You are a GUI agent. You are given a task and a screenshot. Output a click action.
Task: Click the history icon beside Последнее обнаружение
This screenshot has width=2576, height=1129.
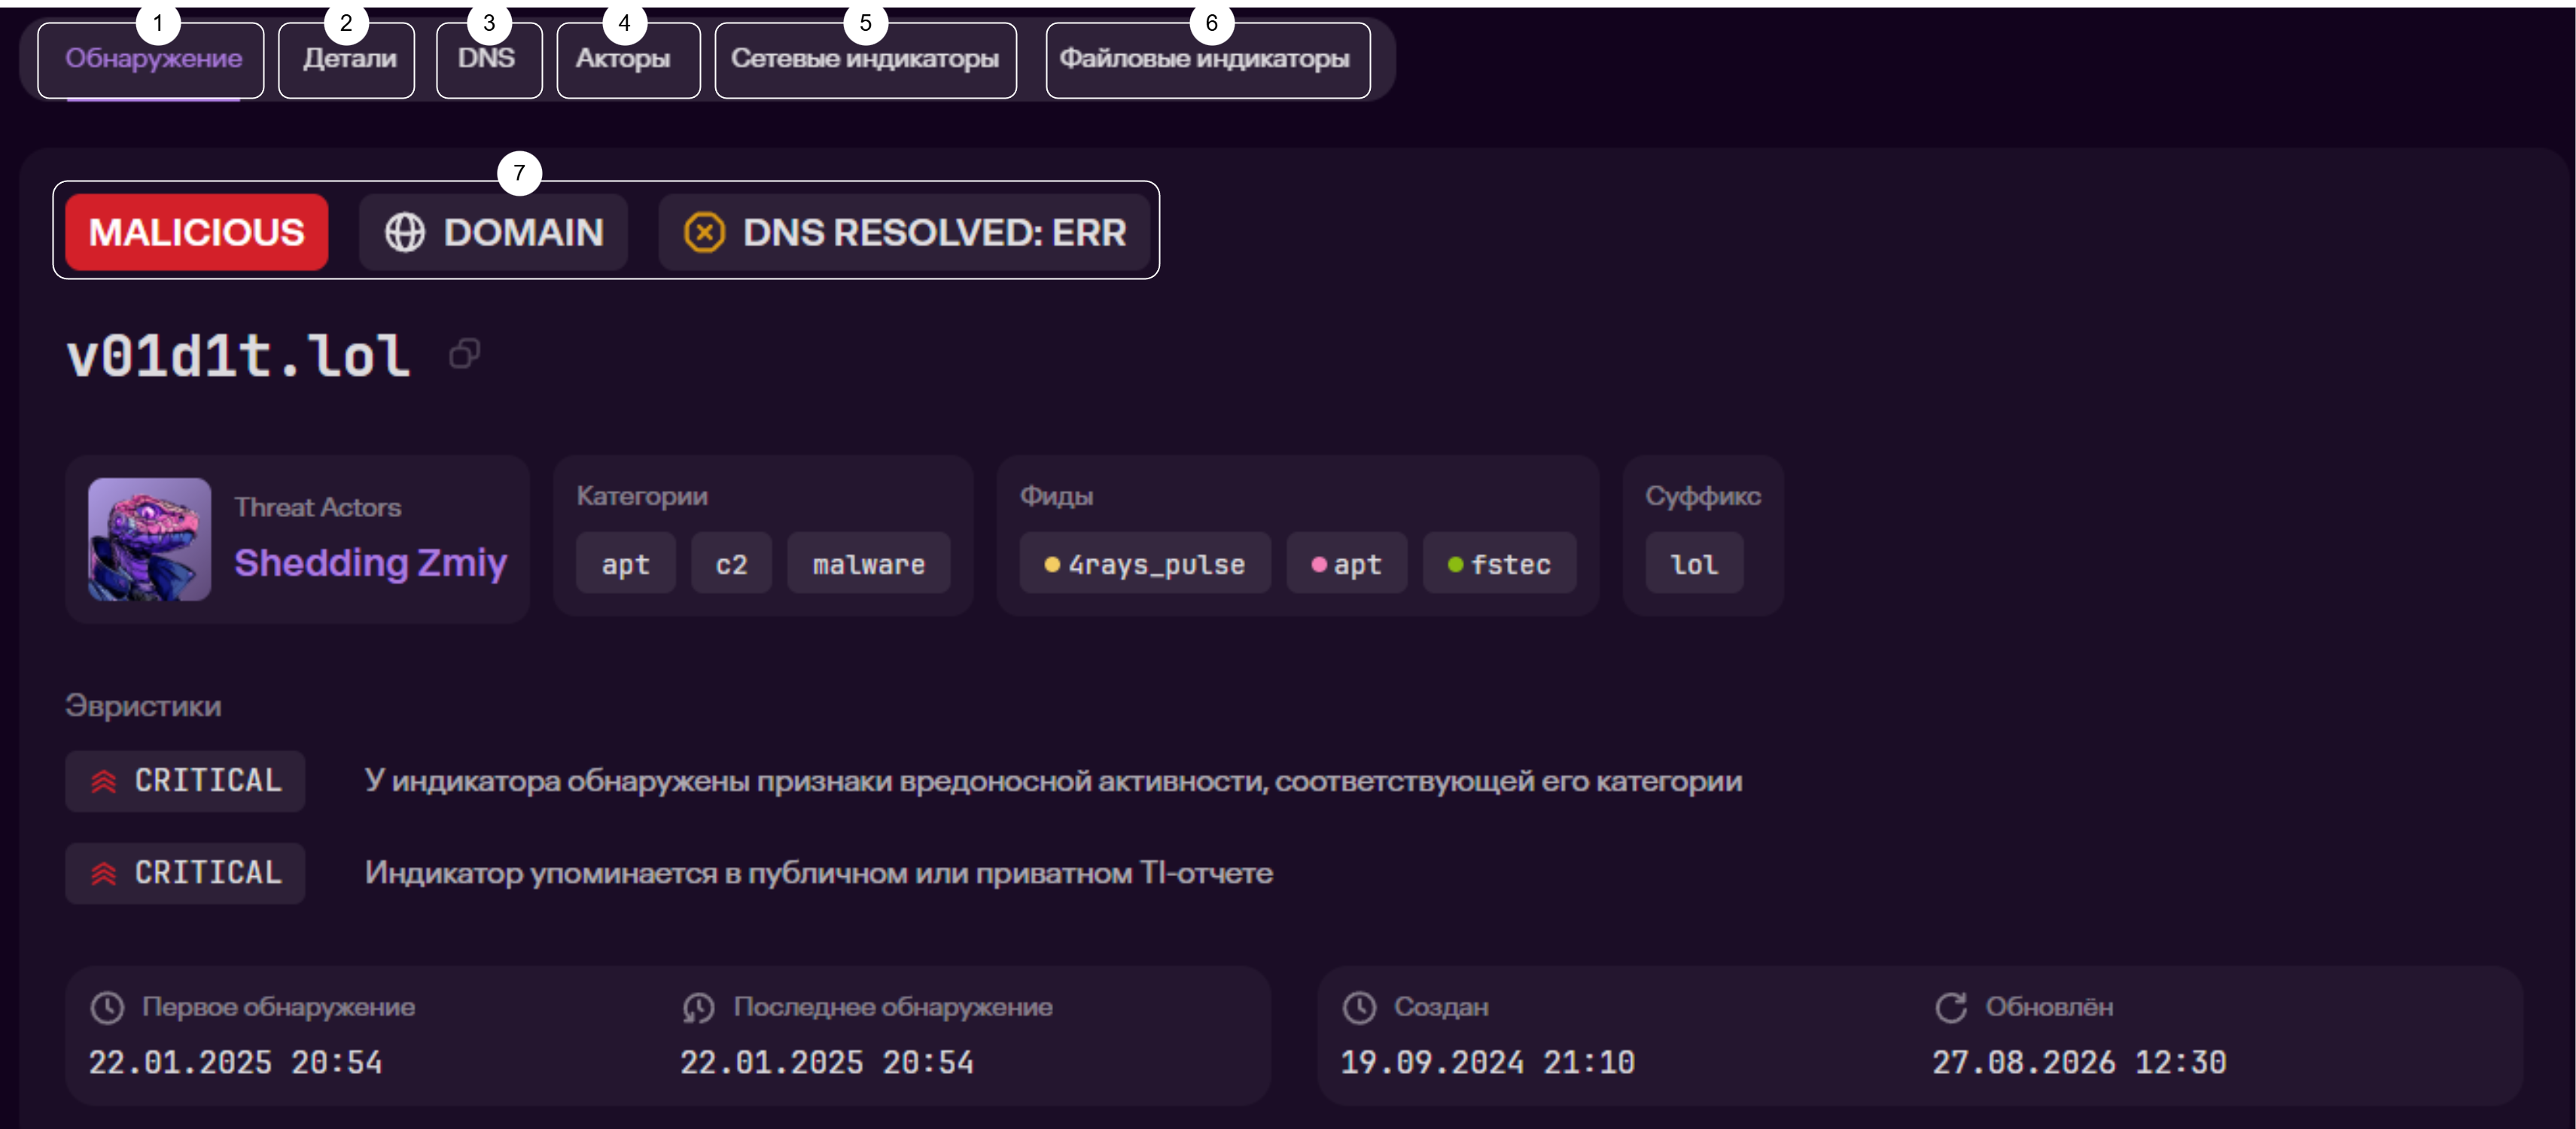point(698,1007)
